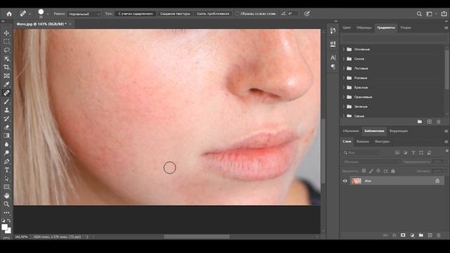Click the 'Фон' layer thumbnail
Image resolution: width=450 pixels, height=253 pixels.
356,181
